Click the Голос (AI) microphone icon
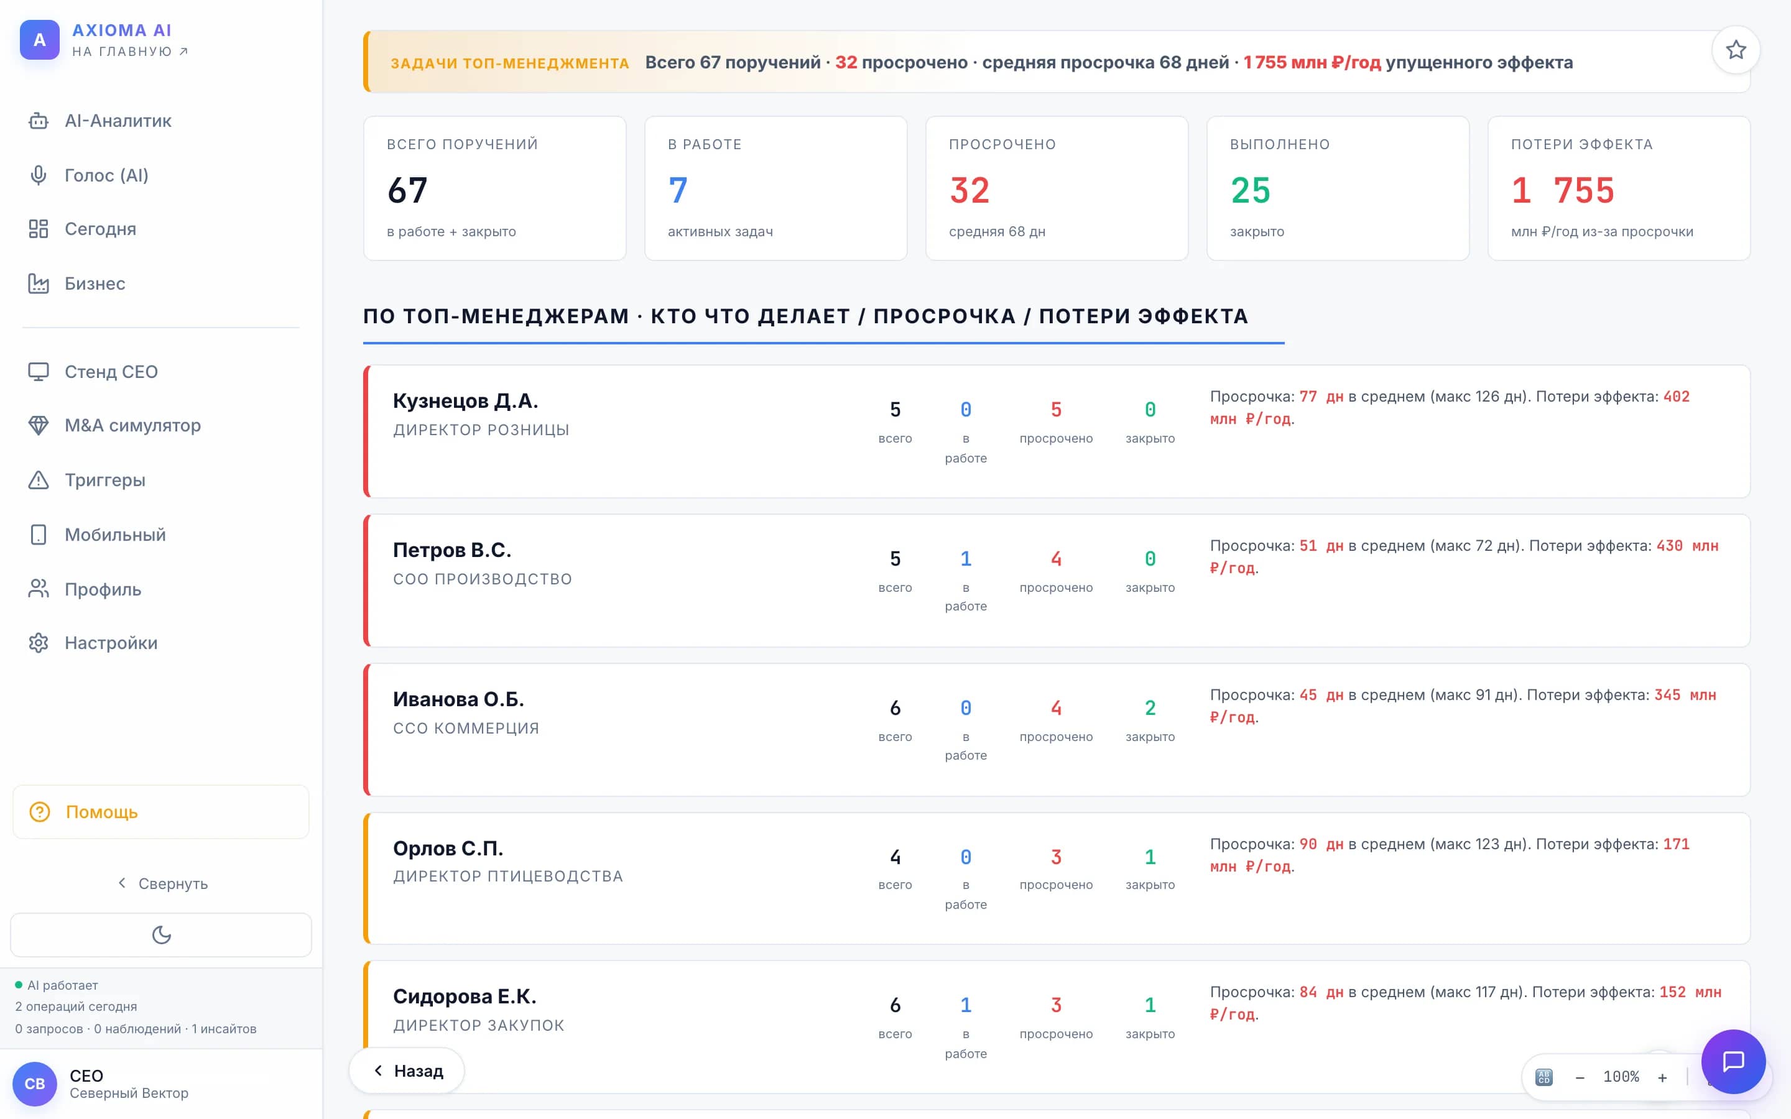 click(x=39, y=175)
